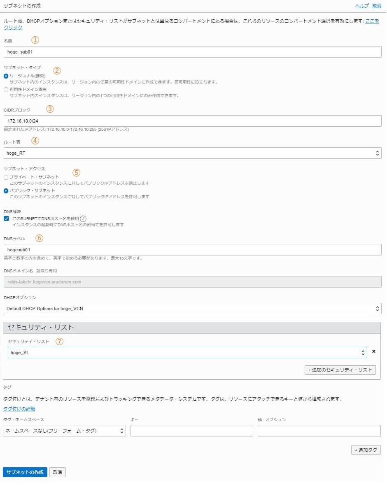
Task: Click the blue Create Subnet button
Action: (x=25, y=472)
